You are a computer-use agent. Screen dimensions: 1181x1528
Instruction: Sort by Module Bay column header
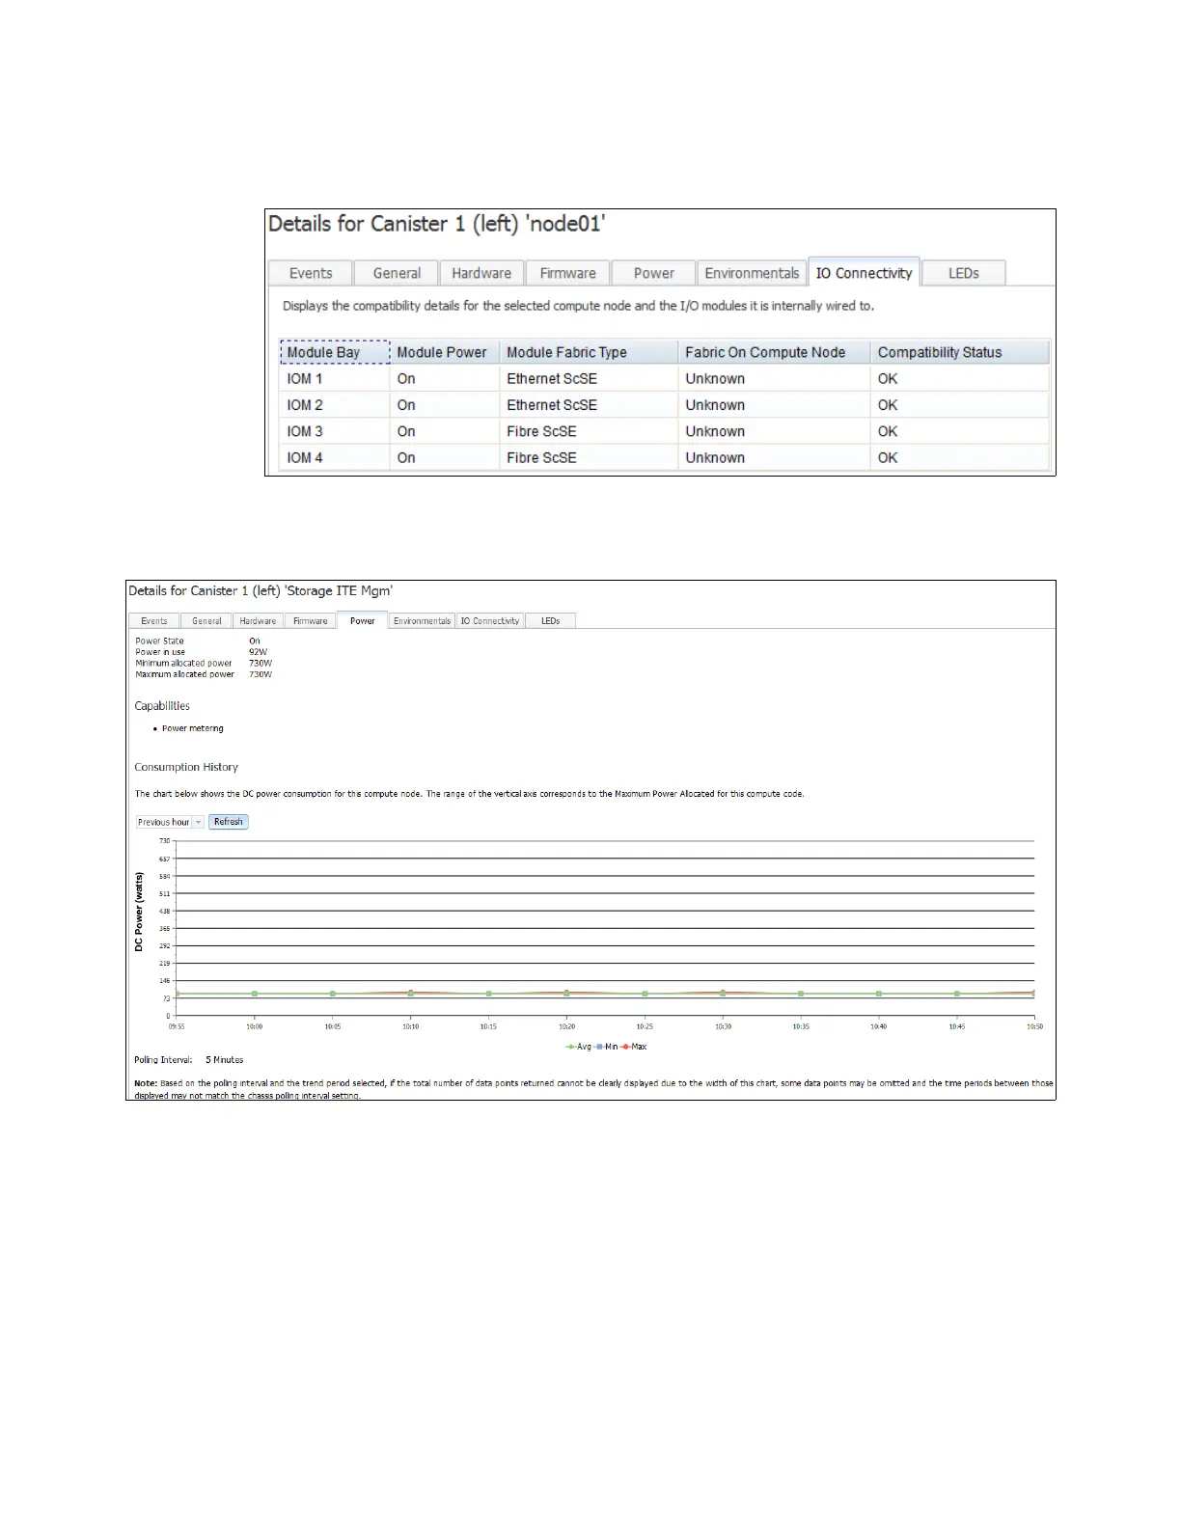coord(335,352)
